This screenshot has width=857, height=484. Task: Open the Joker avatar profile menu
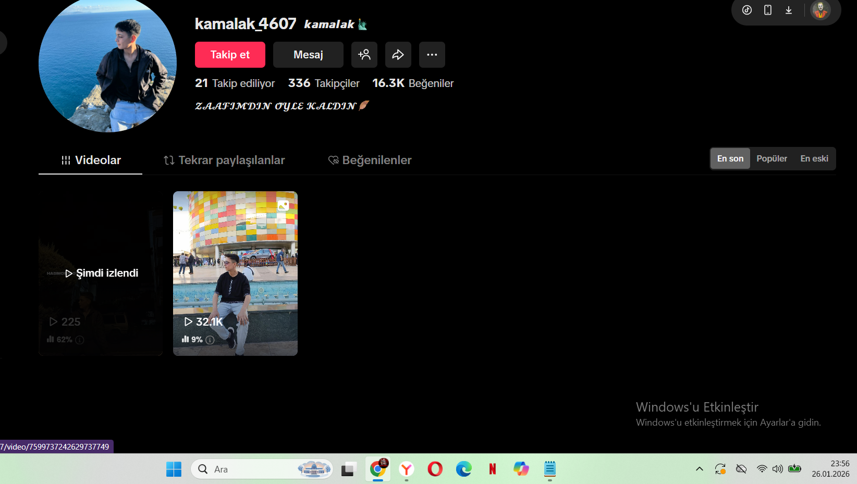821,10
